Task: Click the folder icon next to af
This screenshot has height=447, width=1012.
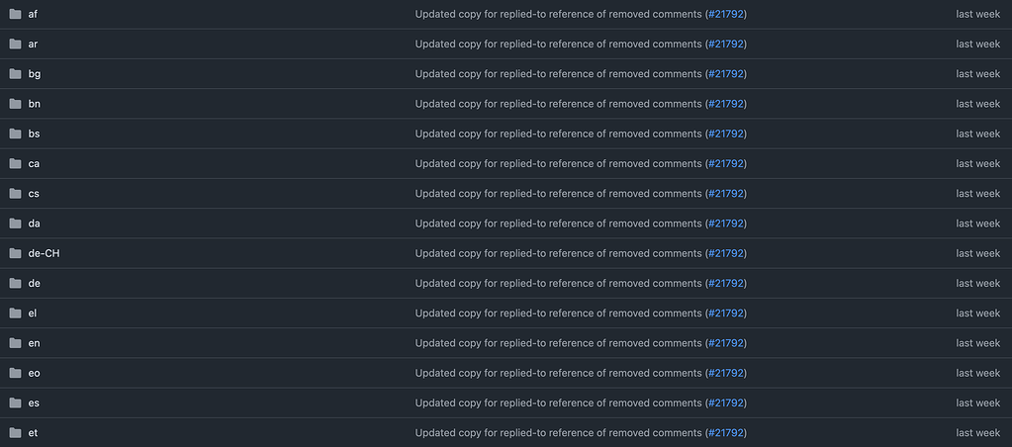Action: tap(15, 14)
